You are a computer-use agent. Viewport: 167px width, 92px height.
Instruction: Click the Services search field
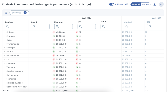point(15,26)
